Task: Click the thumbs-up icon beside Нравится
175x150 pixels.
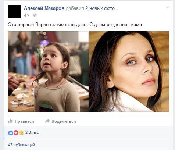Action: 11,121
